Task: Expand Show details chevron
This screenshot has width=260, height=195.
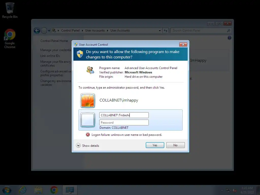Action: pyautogui.click(x=78, y=145)
